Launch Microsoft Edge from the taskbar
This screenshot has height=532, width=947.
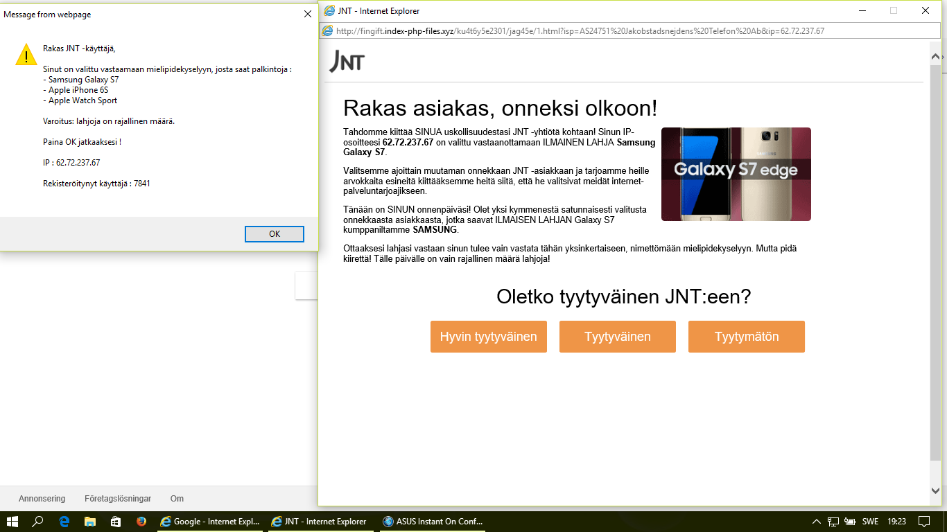click(x=64, y=522)
